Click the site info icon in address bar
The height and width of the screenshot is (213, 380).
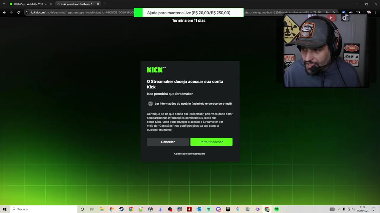27,12
